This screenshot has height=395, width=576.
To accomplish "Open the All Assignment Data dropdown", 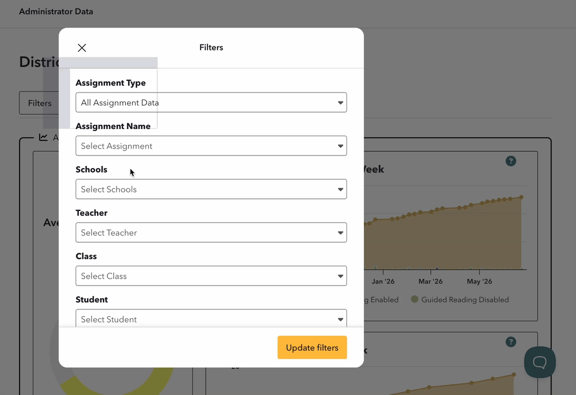I will [x=211, y=103].
